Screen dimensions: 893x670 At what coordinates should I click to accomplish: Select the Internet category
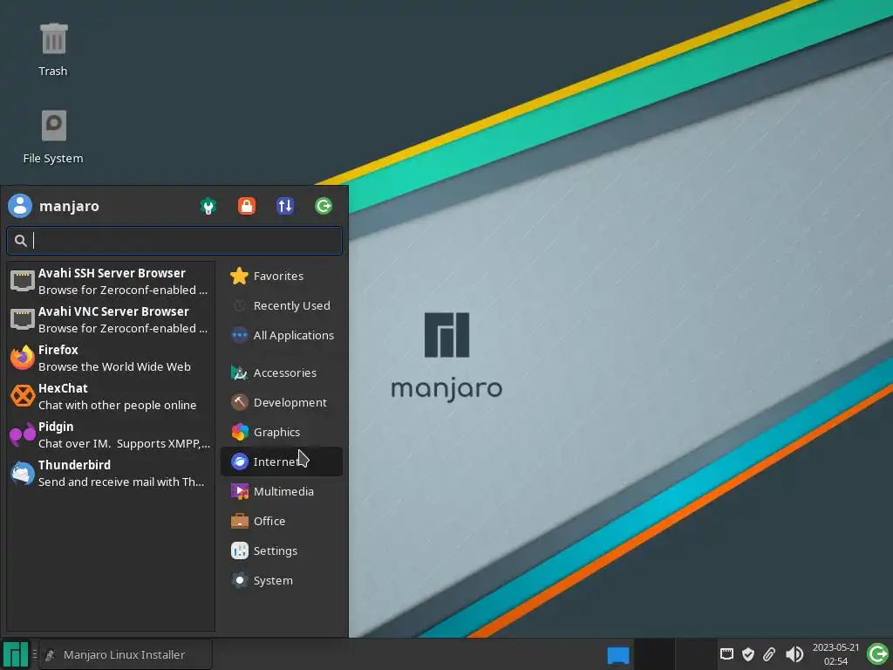pyautogui.click(x=282, y=461)
